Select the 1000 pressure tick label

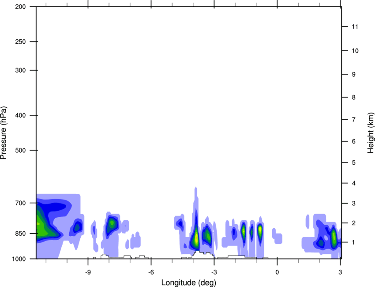click(19, 259)
